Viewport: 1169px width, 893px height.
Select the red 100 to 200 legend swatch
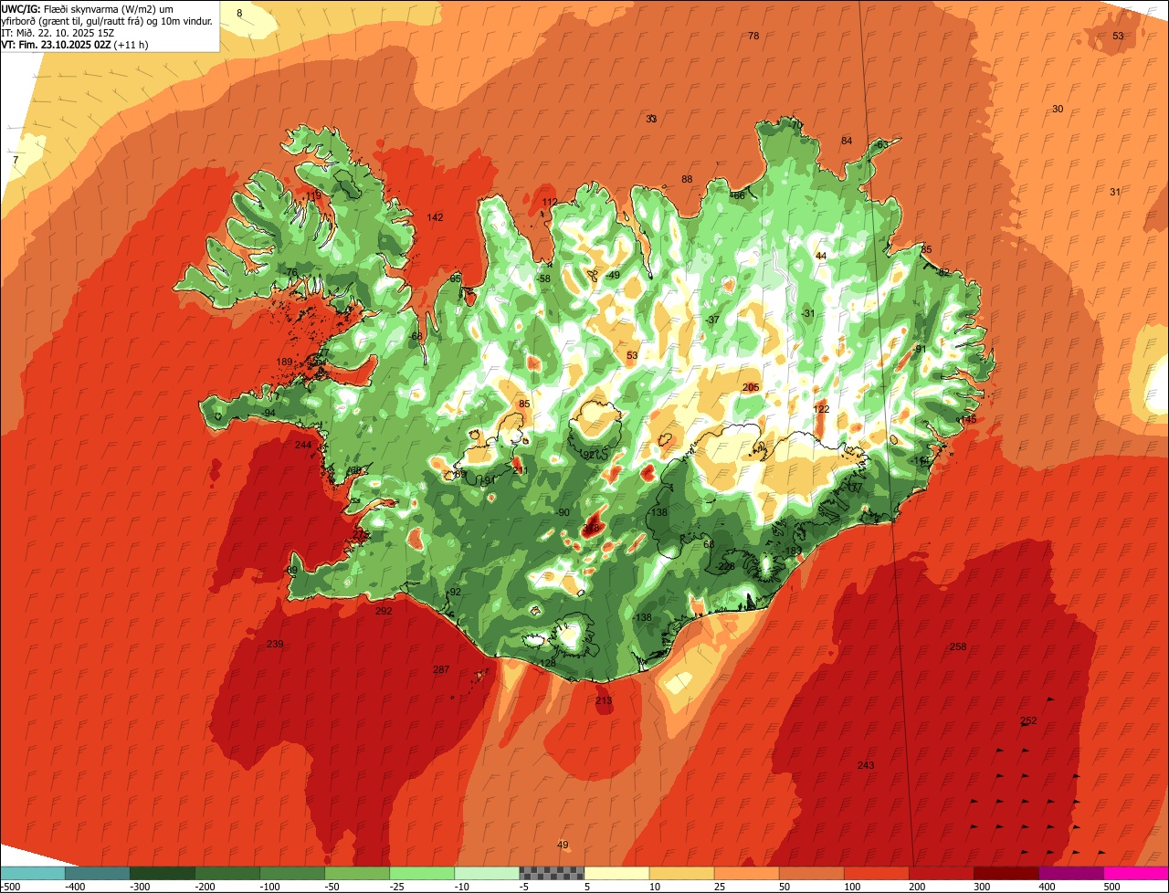point(877,873)
